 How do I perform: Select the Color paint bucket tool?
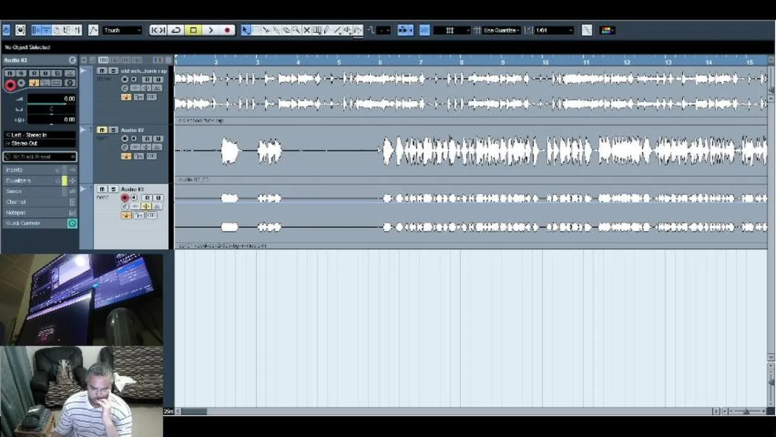click(358, 30)
